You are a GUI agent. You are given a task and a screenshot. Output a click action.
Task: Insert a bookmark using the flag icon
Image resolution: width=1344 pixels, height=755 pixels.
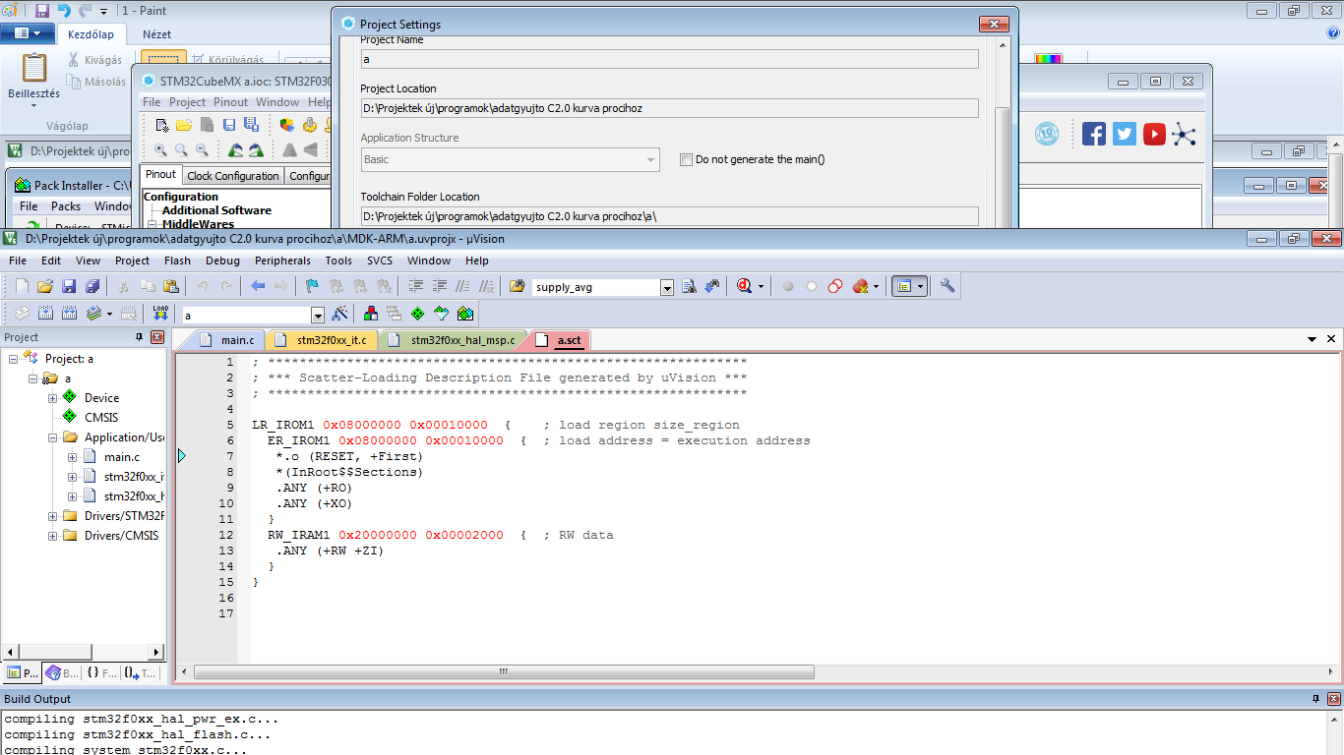(x=312, y=286)
